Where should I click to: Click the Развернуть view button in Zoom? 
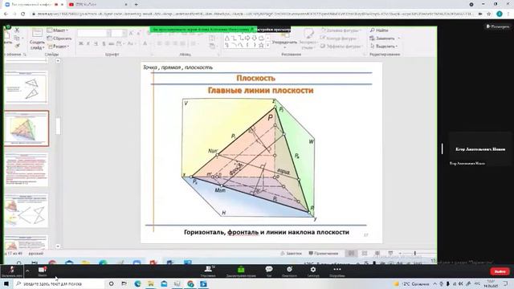498,26
